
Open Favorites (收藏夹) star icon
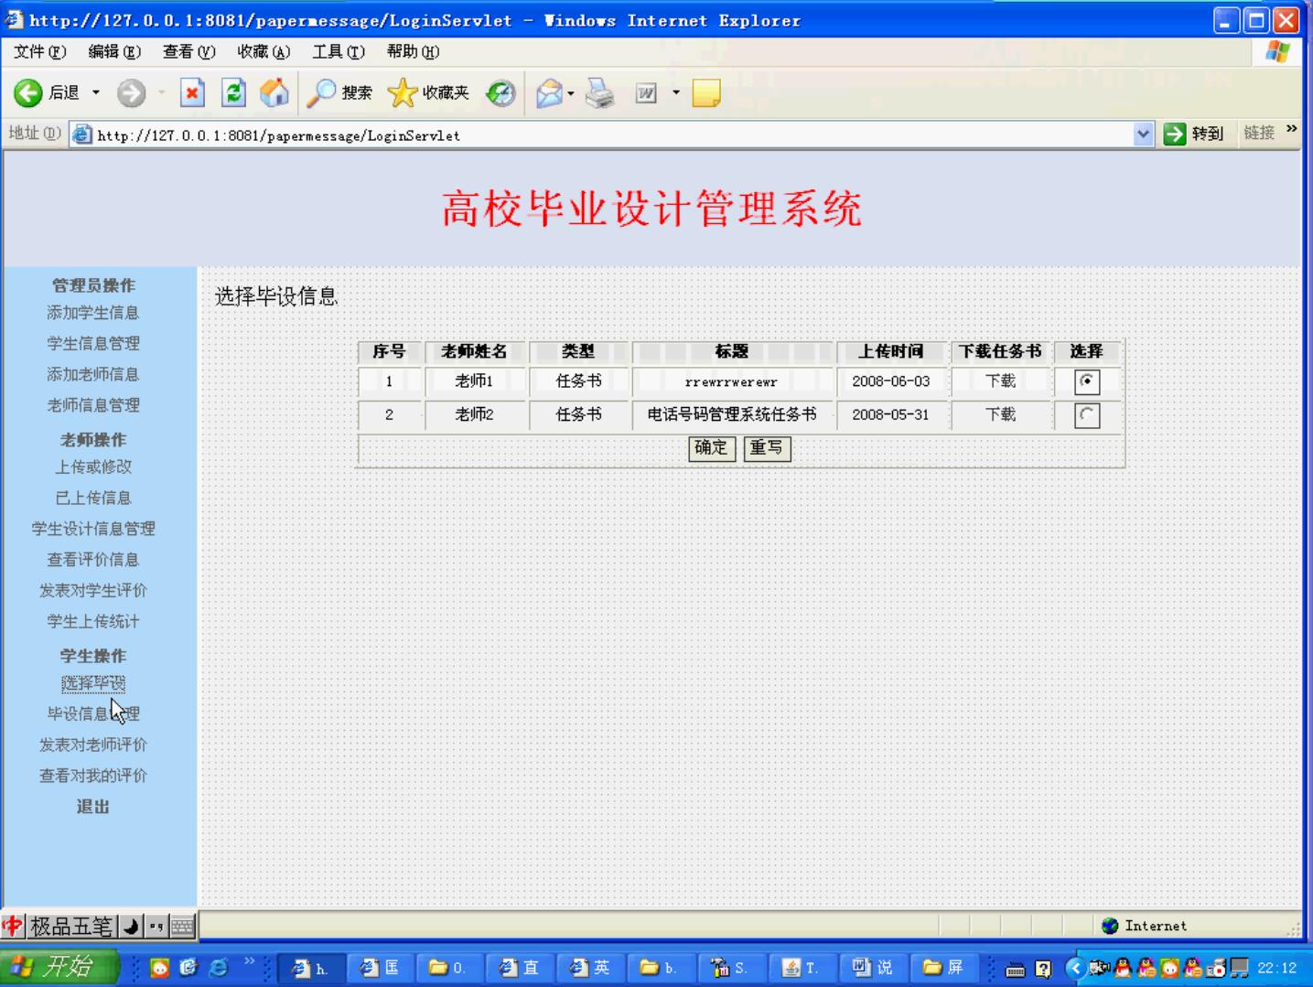coord(403,92)
